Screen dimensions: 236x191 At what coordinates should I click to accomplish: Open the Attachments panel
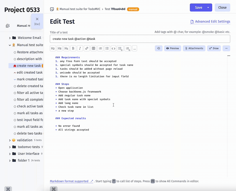coord(194,48)
